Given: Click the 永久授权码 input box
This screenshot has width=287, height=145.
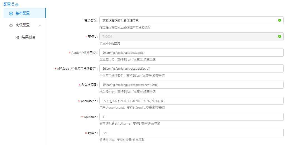Looking at the screenshot, I should pos(191,85).
